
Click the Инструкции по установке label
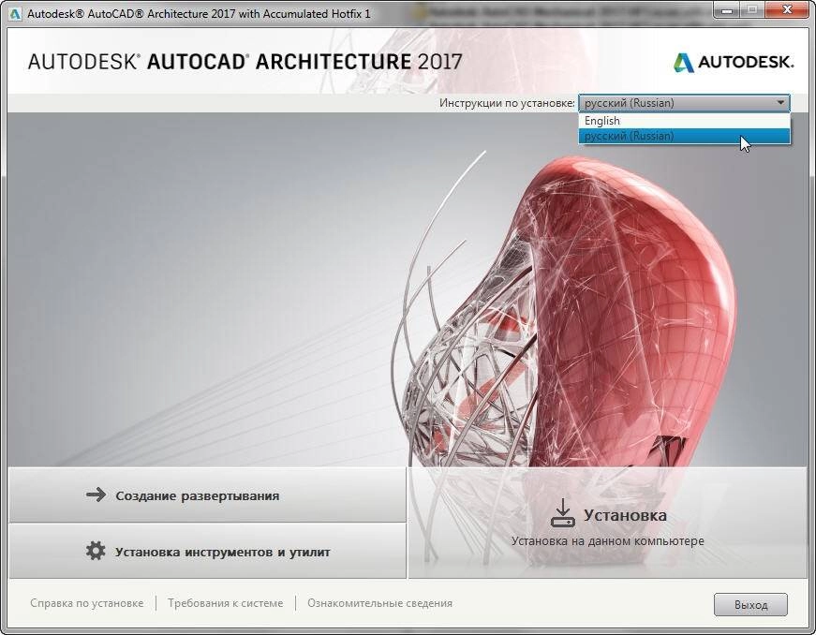[507, 103]
